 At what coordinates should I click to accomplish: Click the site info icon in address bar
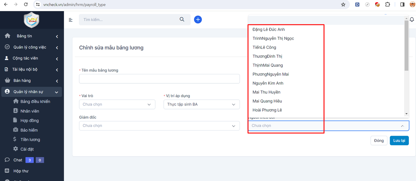tap(38, 5)
